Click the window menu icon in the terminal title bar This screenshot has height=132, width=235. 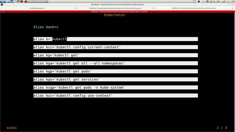click(x=1, y=4)
